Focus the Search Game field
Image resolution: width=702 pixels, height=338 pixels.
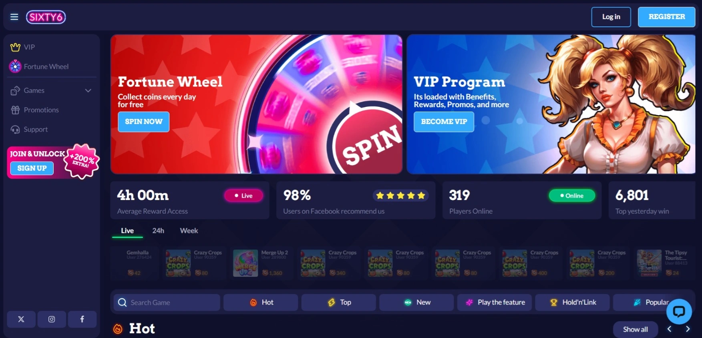pos(167,302)
